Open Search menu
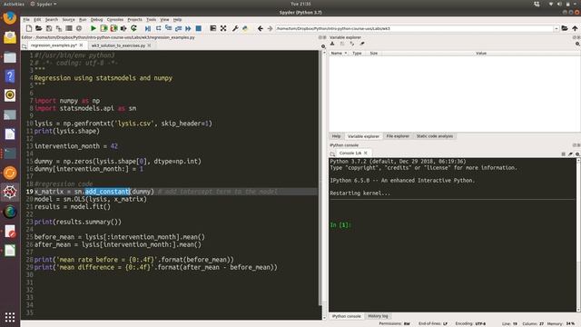Screen dimensions: 581x327 coord(52,20)
